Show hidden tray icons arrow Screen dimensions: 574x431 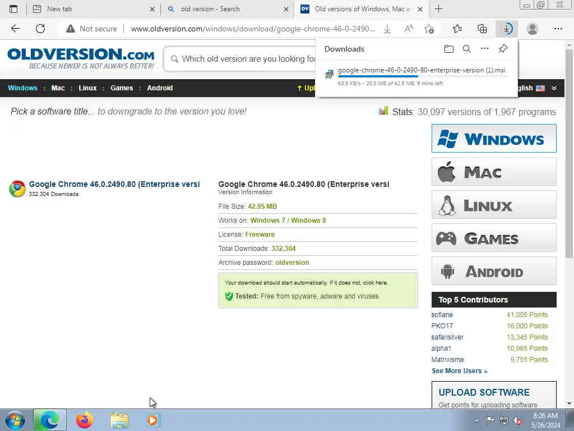(476, 420)
